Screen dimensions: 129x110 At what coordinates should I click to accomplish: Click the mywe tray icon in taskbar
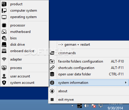(79, 106)
